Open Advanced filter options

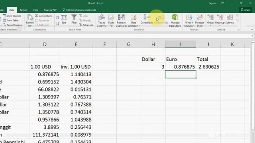pos(86,25)
